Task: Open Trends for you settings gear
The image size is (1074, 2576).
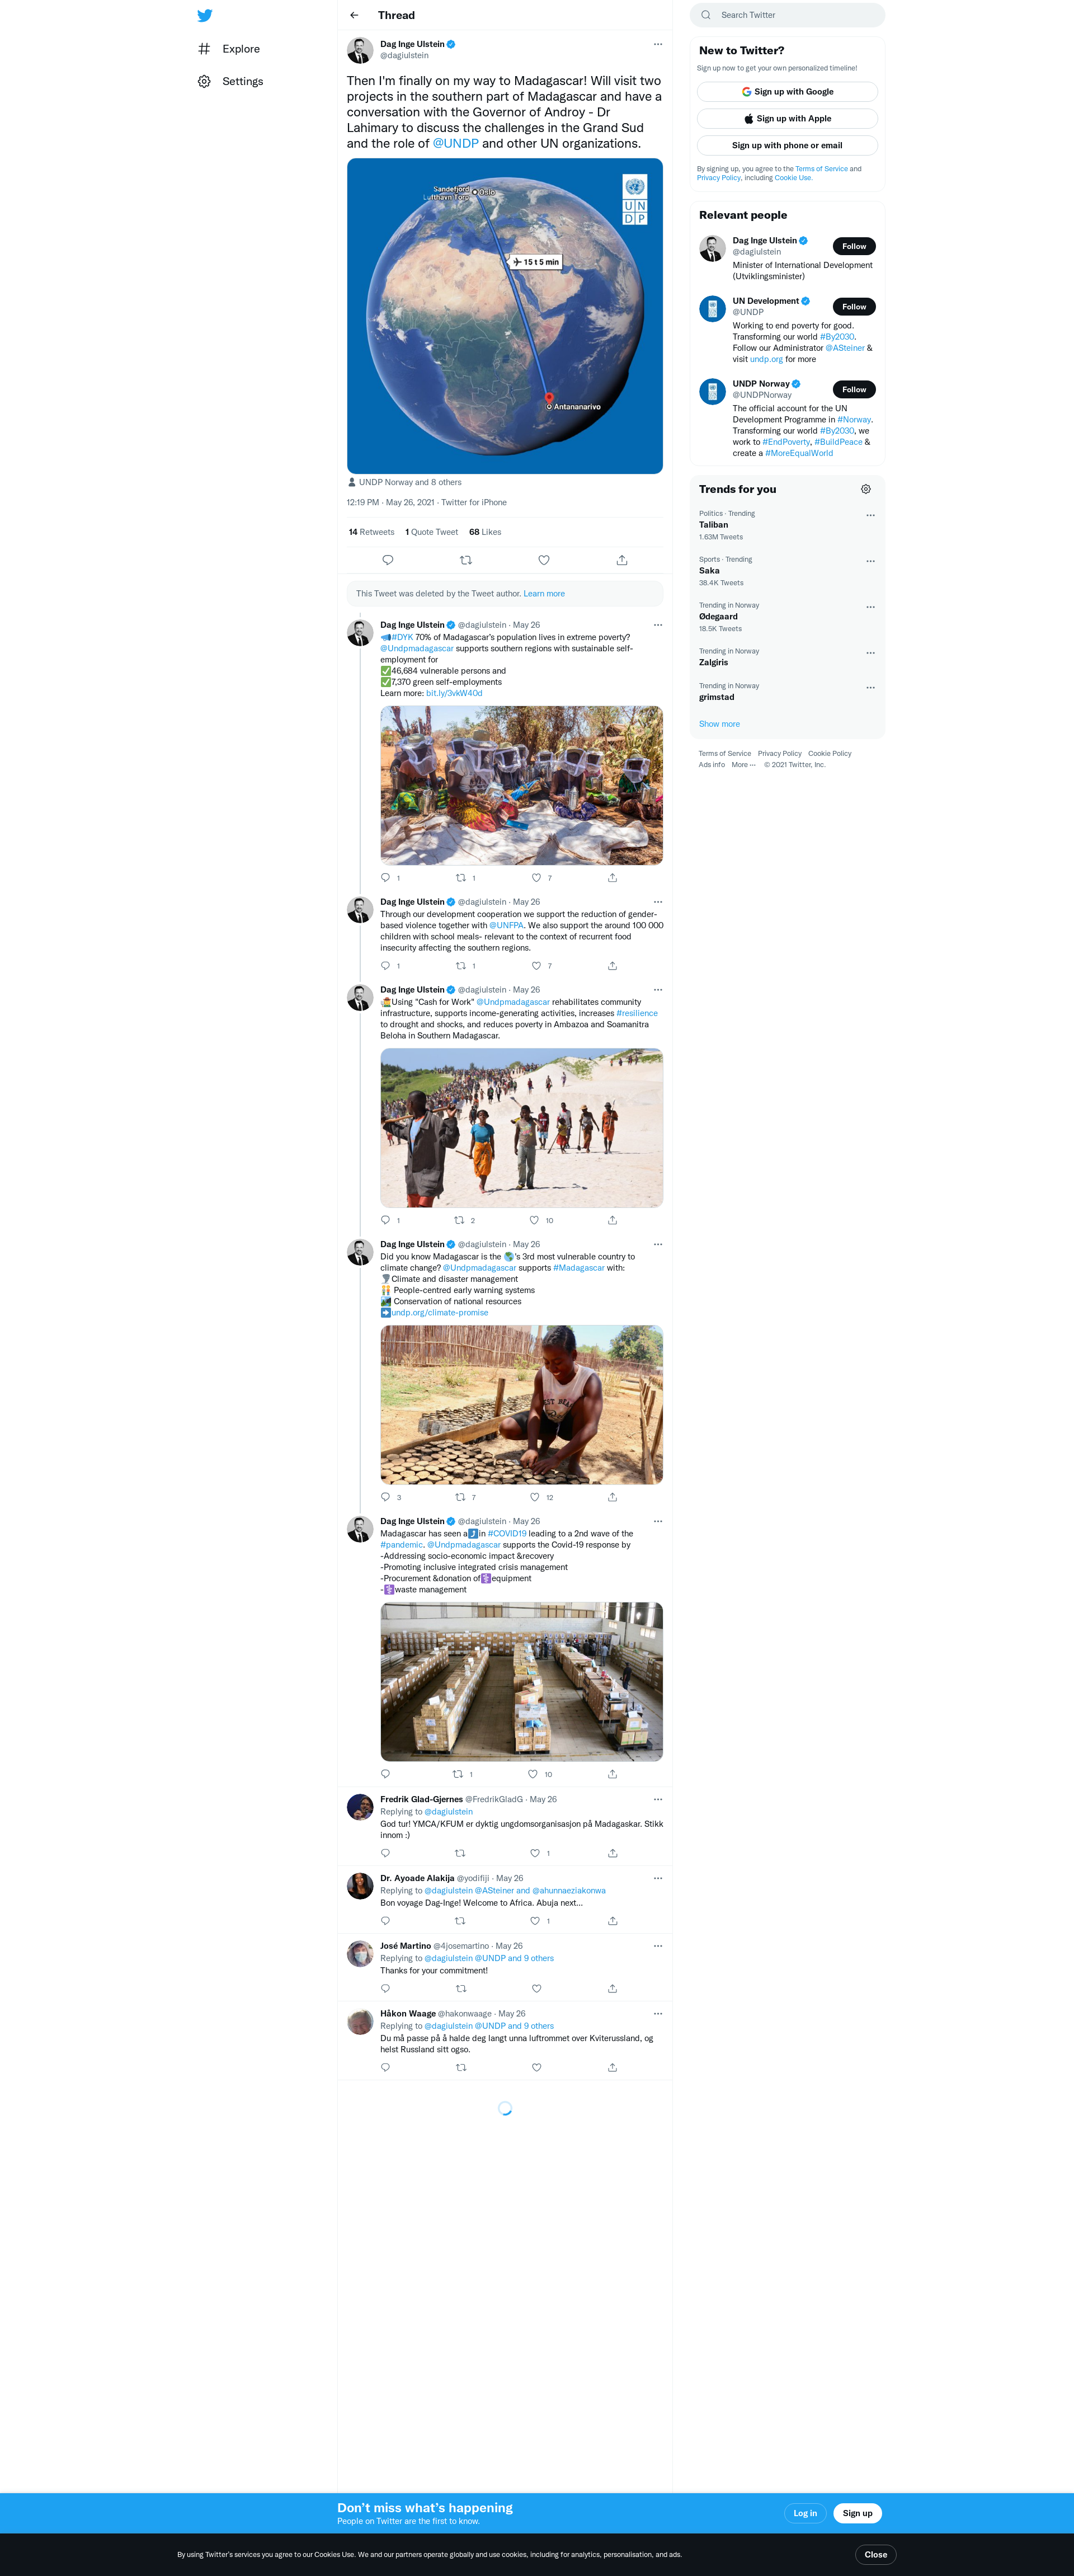Action: click(x=866, y=489)
